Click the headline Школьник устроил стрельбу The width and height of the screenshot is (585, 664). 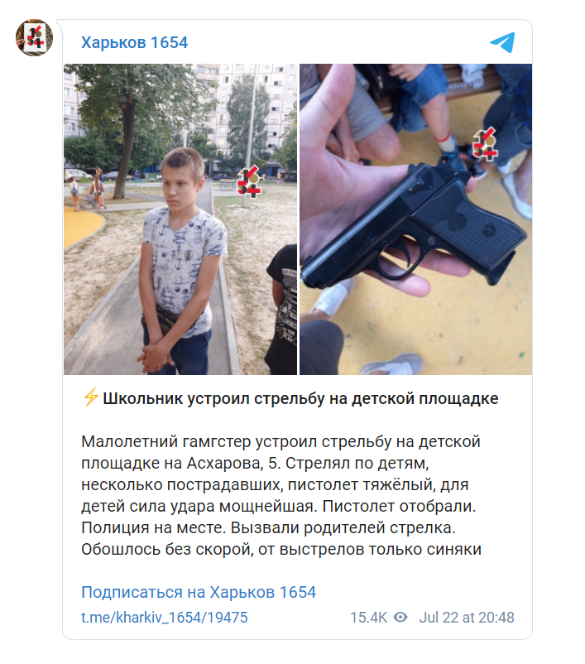tap(300, 398)
